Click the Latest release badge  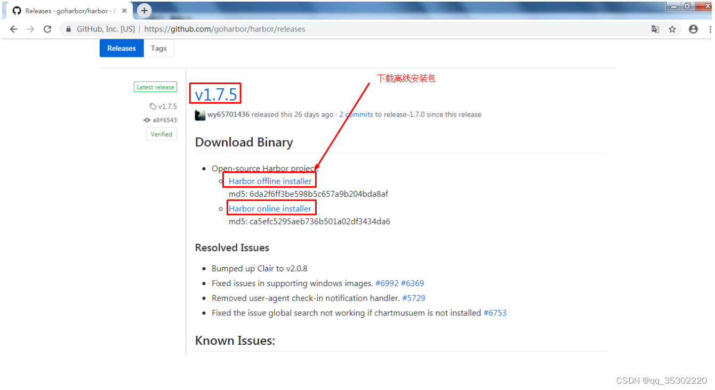pyautogui.click(x=155, y=87)
